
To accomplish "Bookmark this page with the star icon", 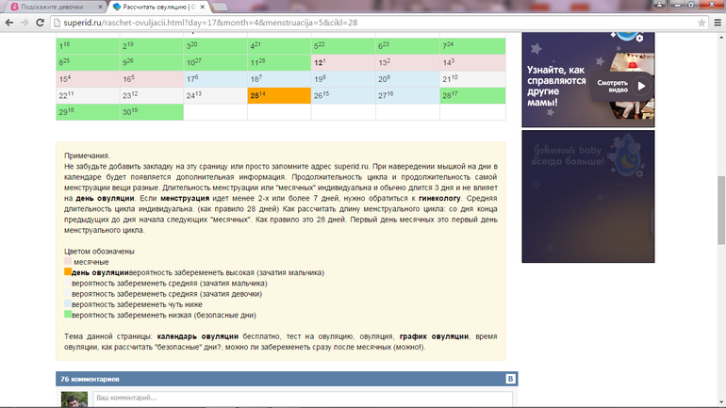I will [x=701, y=23].
